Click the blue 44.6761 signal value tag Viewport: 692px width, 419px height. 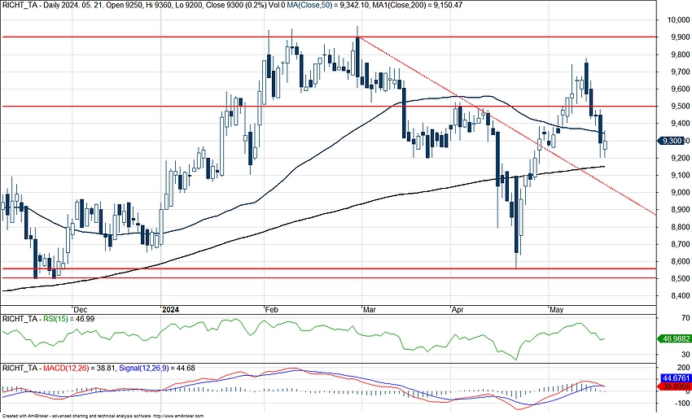point(674,378)
